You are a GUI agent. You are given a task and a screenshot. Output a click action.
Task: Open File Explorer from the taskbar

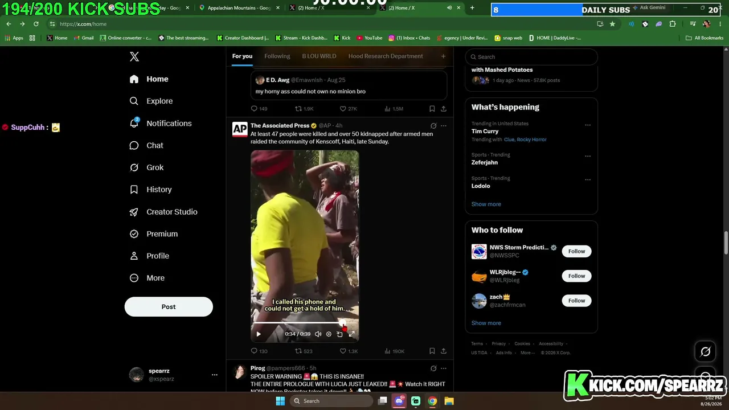pos(449,401)
